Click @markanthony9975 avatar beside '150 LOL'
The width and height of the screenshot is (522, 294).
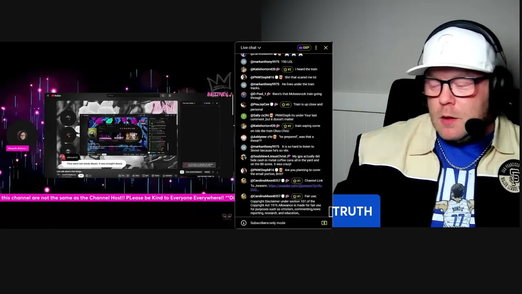[x=243, y=62]
